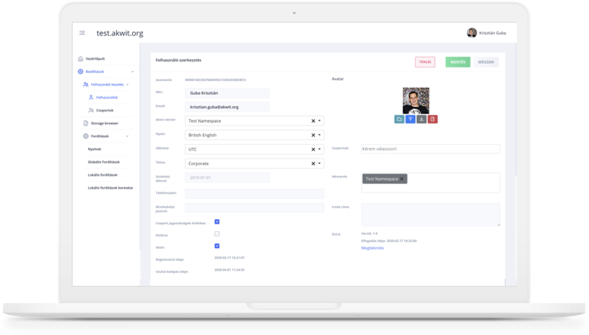Image resolution: width=589 pixels, height=335 pixels.
Task: Click the user avatar photo thumbnail
Action: point(416,101)
